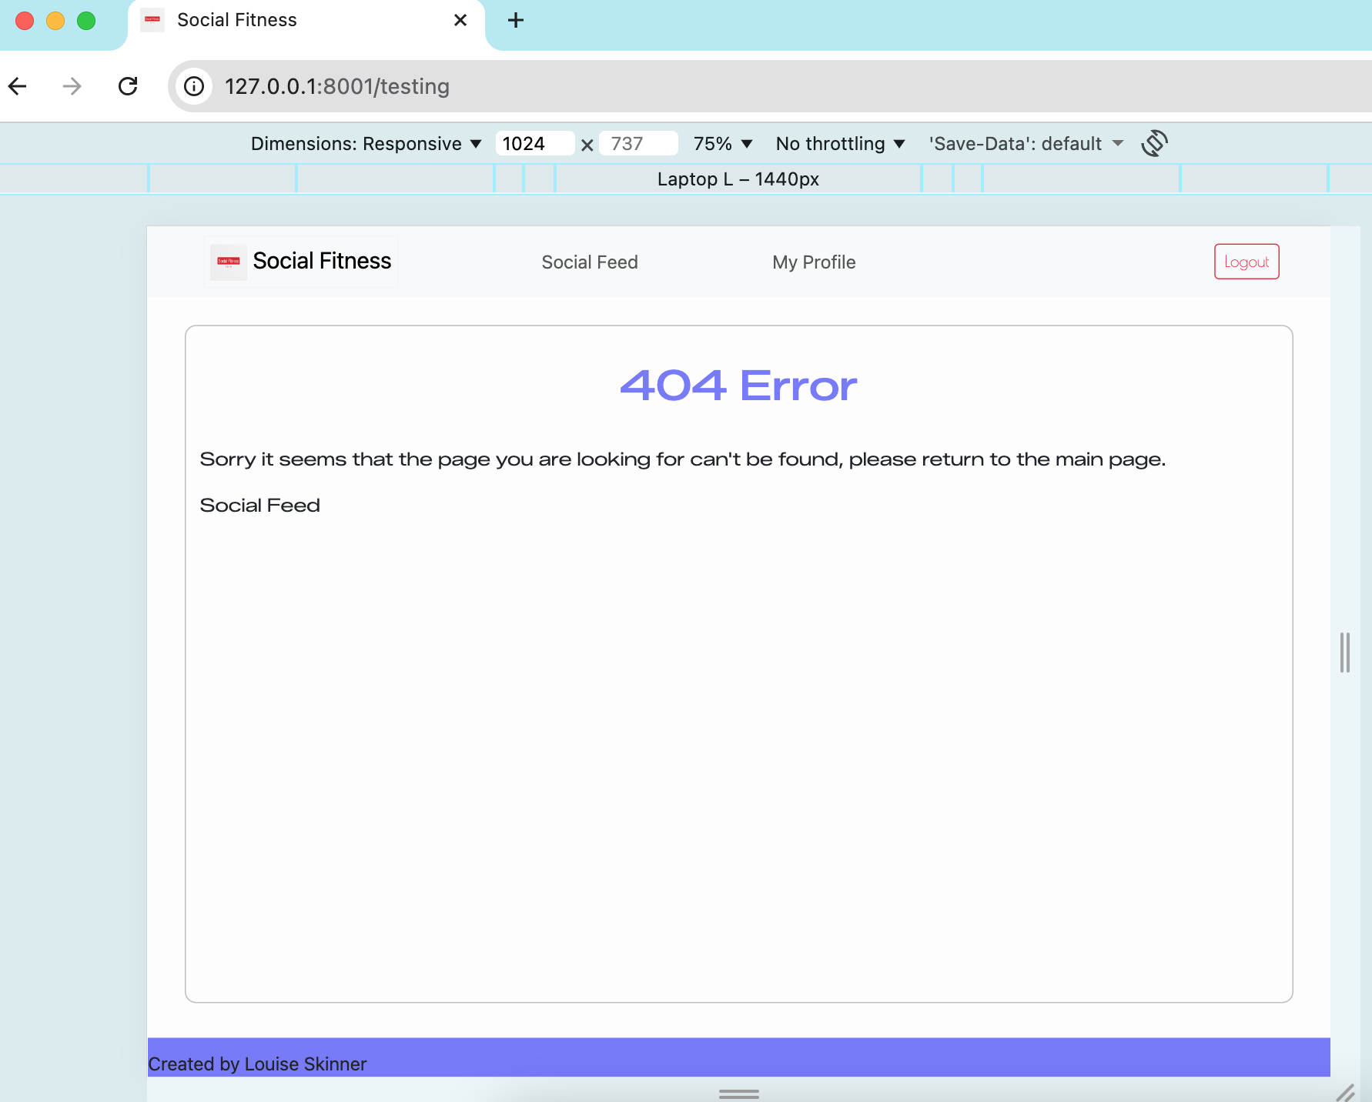Viewport: 1372px width, 1102px height.
Task: Switch to the Social Feed navigation item
Action: [x=590, y=262]
